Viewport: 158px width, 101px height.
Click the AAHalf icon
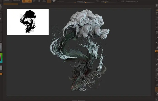point(157,28)
